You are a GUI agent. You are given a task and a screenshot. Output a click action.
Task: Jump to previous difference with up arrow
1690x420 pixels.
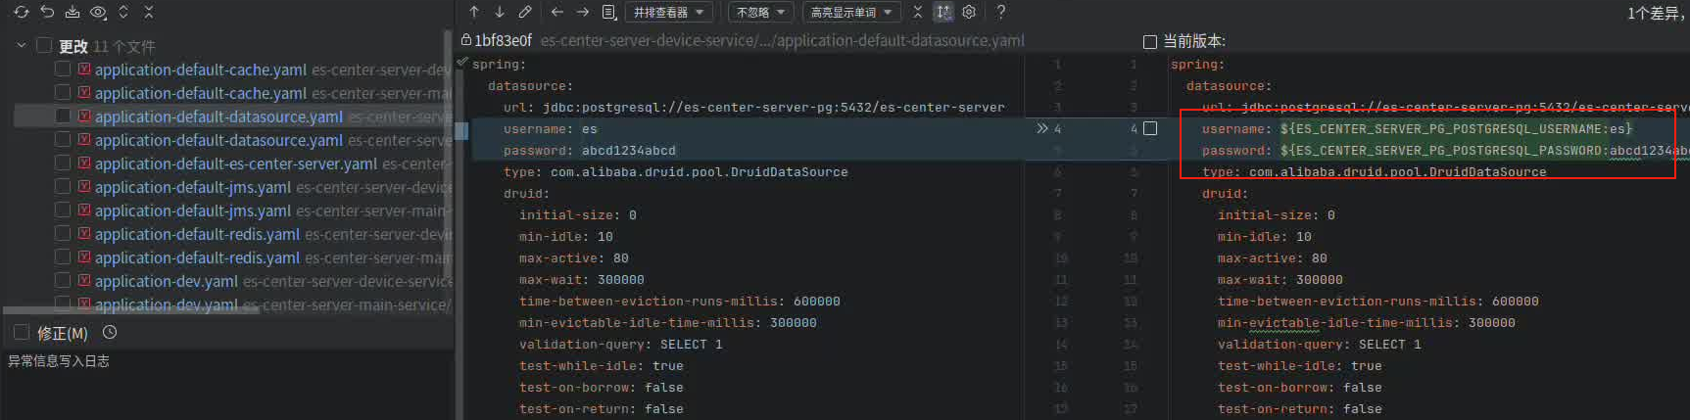[474, 12]
